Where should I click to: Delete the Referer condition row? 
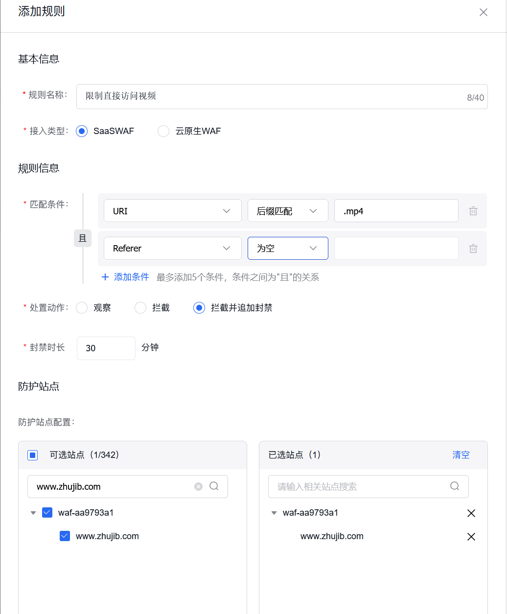[x=473, y=249]
